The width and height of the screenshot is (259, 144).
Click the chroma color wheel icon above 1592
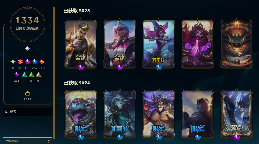click(x=27, y=94)
